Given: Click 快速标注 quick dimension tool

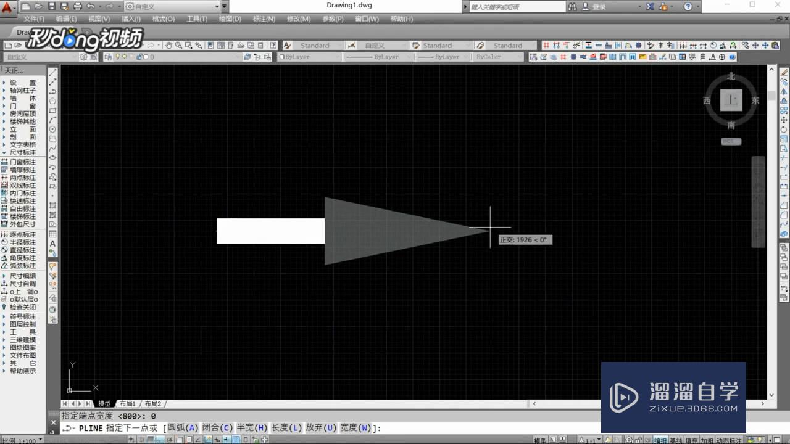Looking at the screenshot, I should click(23, 201).
